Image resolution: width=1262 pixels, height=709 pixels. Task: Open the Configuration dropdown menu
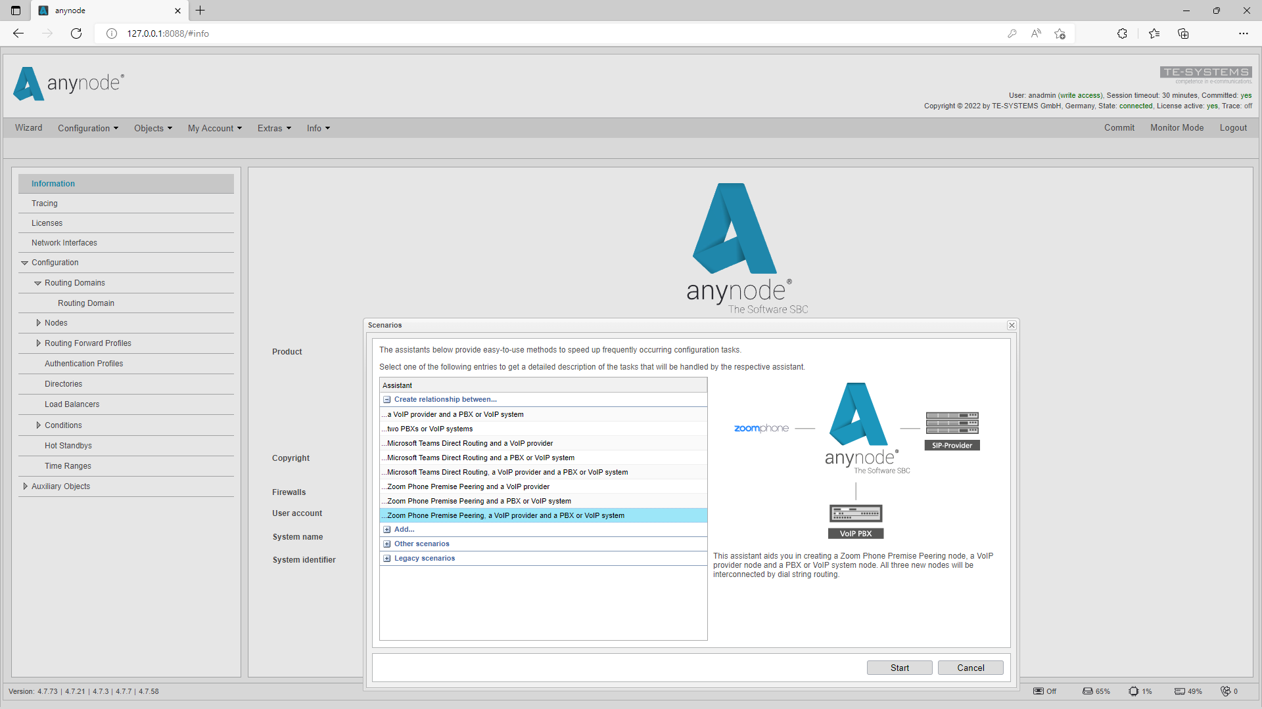coord(88,128)
